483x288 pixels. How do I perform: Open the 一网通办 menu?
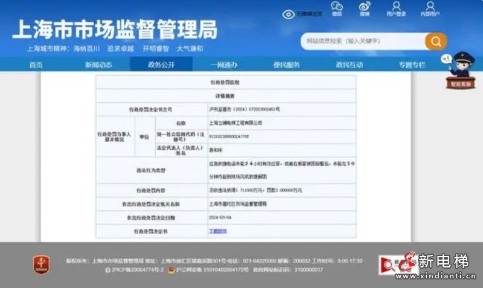224,65
